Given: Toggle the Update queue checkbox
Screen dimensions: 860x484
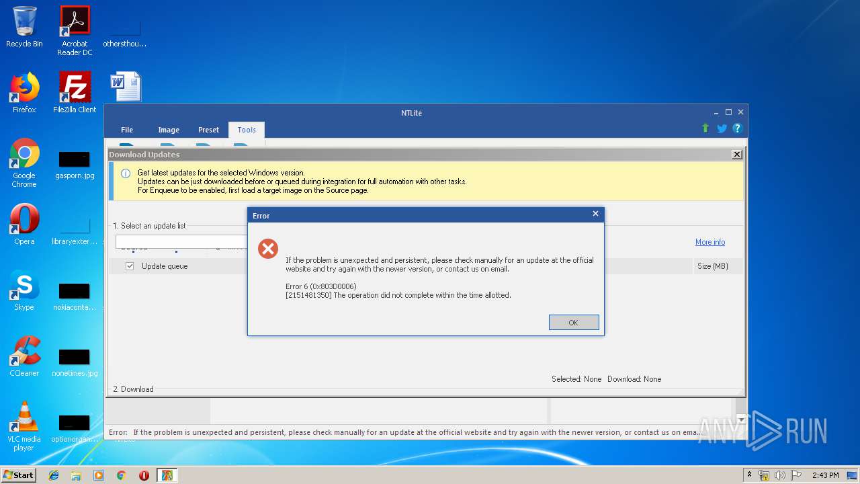Looking at the screenshot, I should (130, 266).
